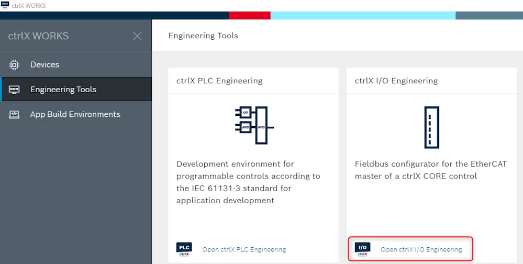Open ctrlX I/O Engineering link
The height and width of the screenshot is (264, 523).
(421, 250)
